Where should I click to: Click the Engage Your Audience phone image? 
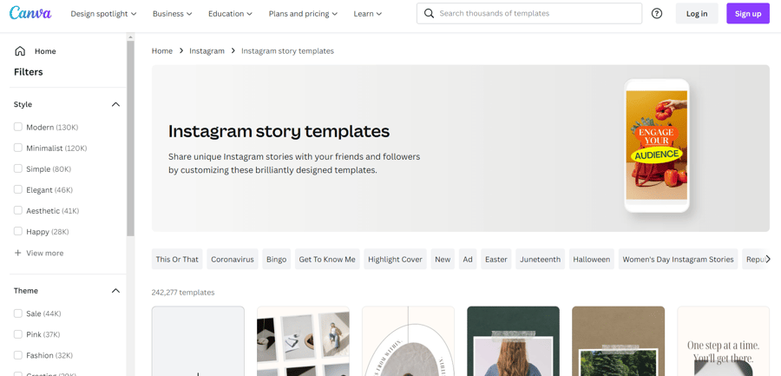[657, 145]
